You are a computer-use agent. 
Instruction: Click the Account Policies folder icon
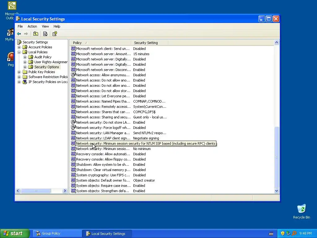click(25, 47)
